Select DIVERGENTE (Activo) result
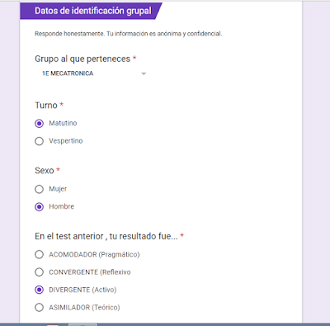The width and height of the screenshot is (330, 326). [39, 290]
